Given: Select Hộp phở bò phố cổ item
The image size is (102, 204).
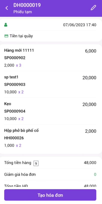Looking at the screenshot, I should tap(50, 138).
